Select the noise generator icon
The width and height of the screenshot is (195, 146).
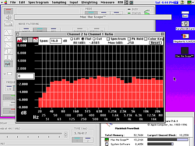click(8, 64)
